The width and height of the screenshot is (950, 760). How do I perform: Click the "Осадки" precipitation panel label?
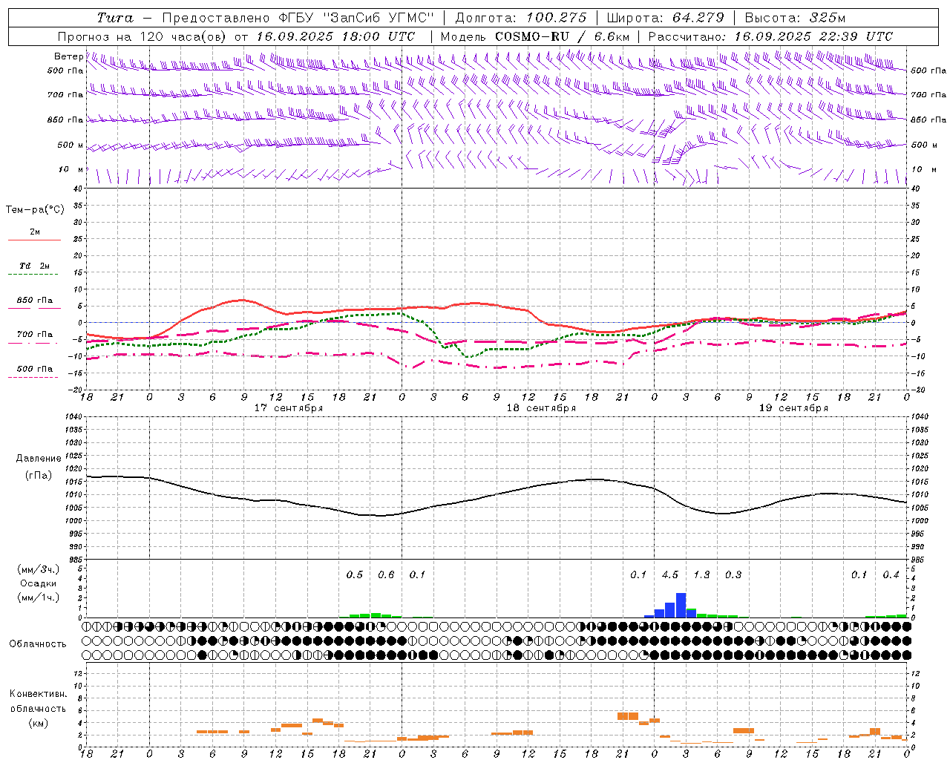click(38, 583)
